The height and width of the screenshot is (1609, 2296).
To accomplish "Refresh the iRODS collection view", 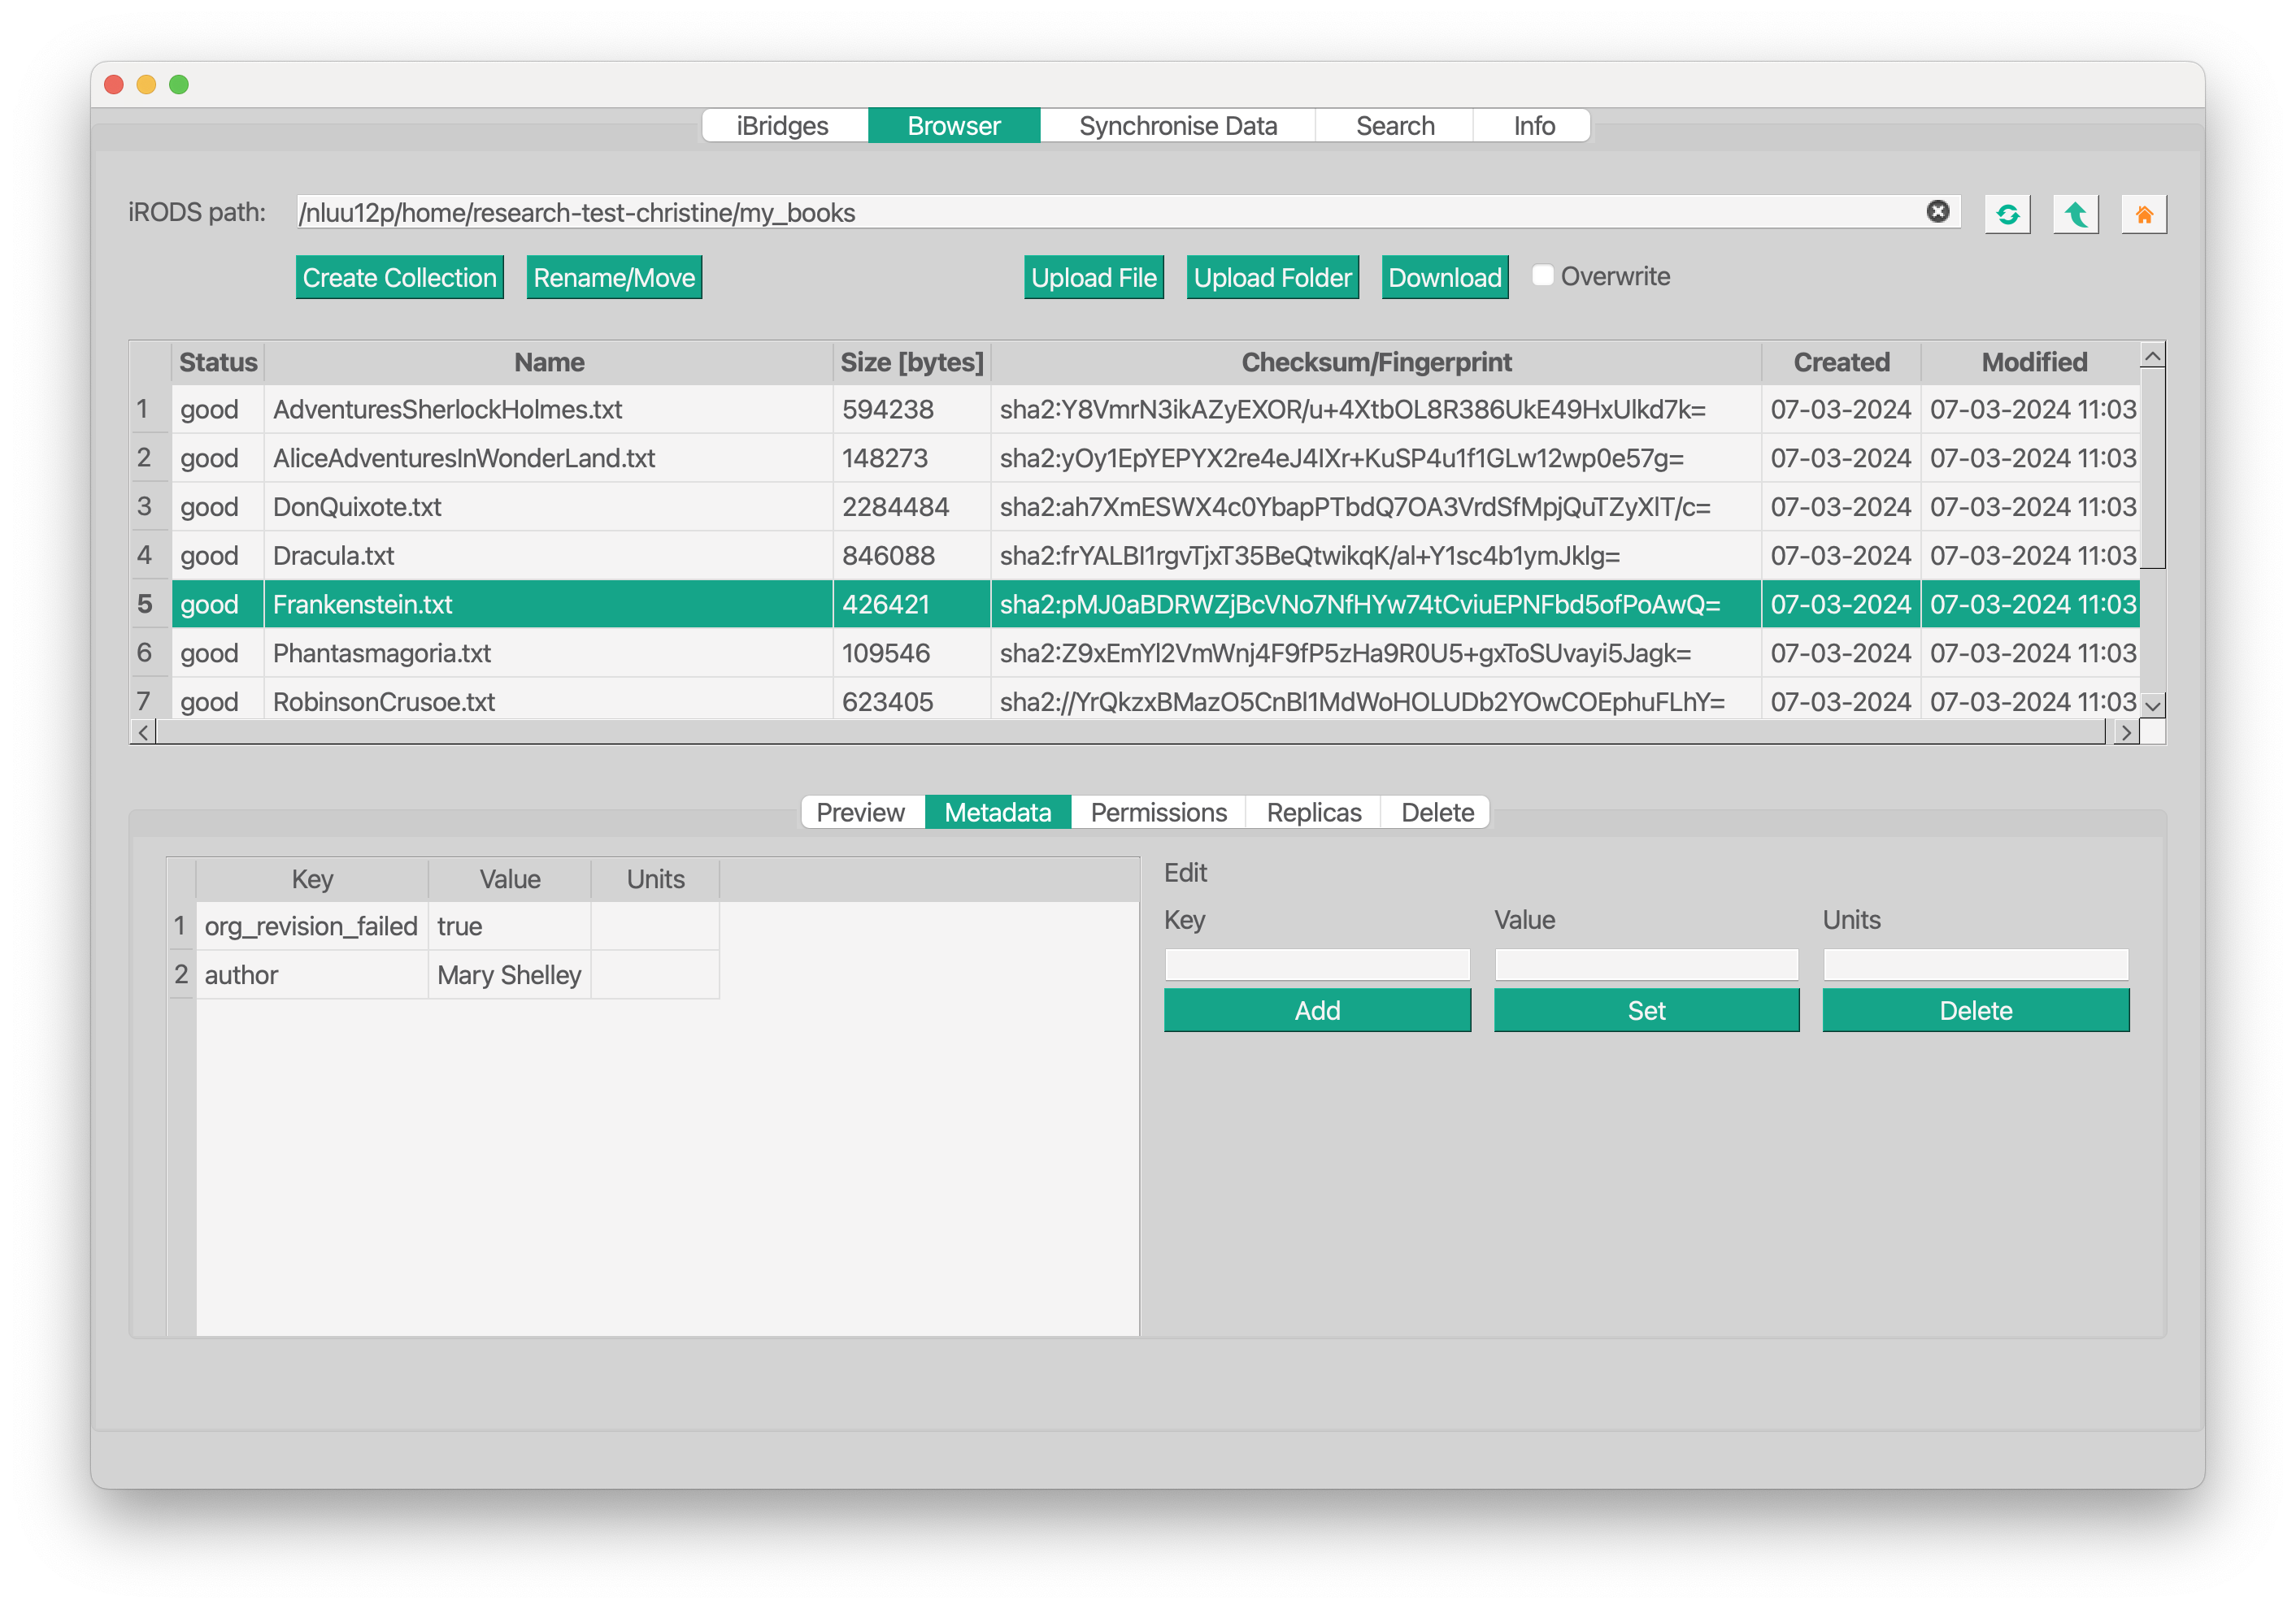I will (2007, 214).
